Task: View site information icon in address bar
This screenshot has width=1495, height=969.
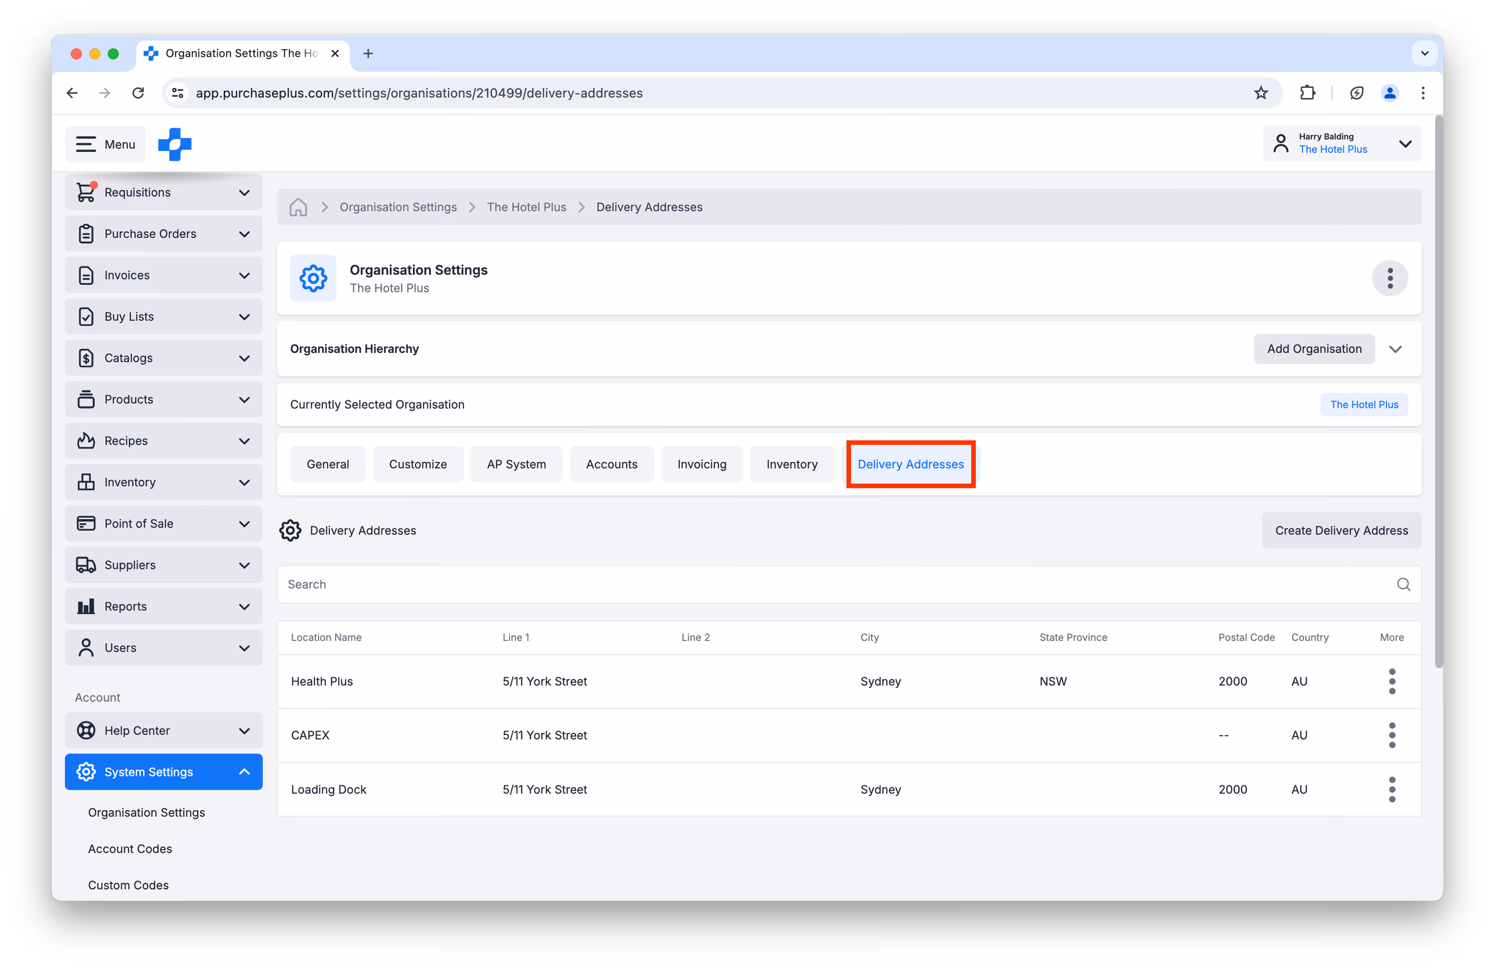Action: point(178,93)
